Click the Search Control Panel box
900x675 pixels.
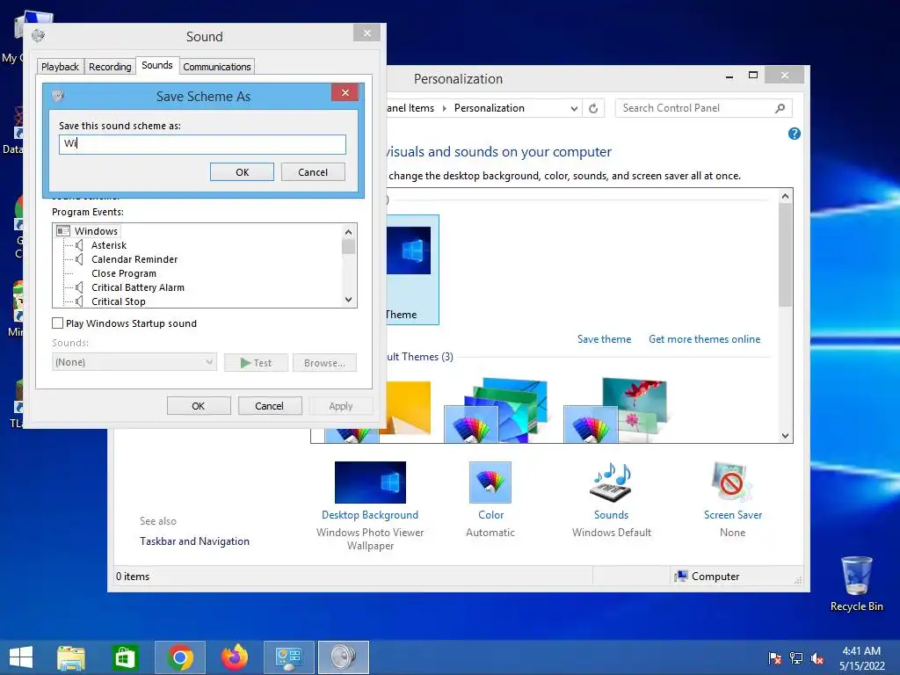703,108
